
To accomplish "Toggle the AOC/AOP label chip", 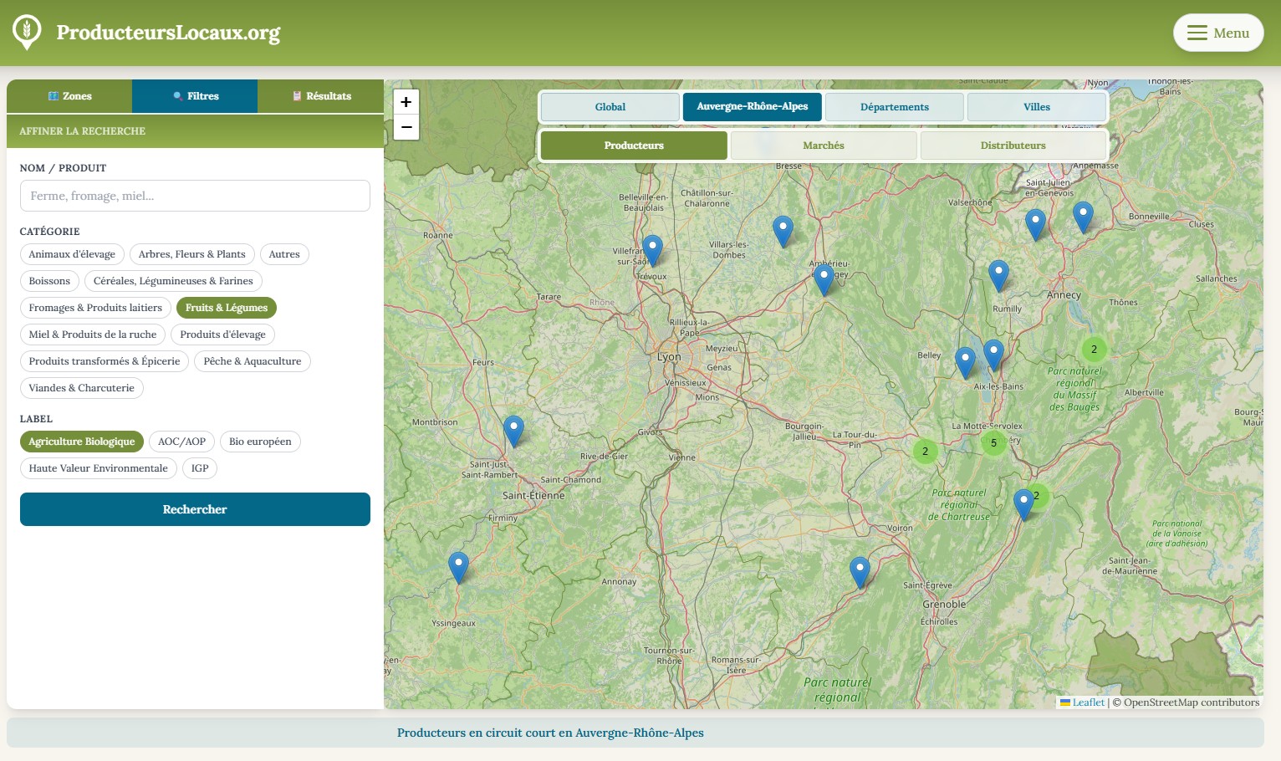I will [181, 442].
